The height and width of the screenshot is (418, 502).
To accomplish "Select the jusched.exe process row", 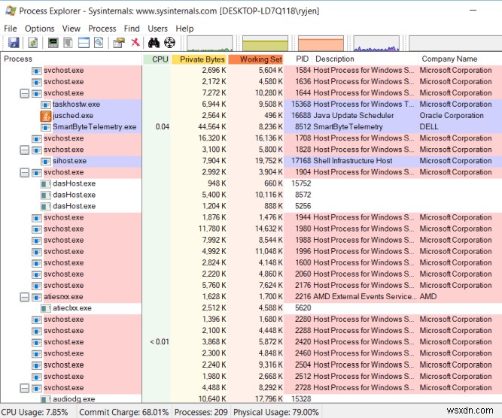I will (251, 116).
